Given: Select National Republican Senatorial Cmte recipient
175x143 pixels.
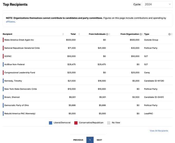Looking at the screenshot, I should 22,48.
